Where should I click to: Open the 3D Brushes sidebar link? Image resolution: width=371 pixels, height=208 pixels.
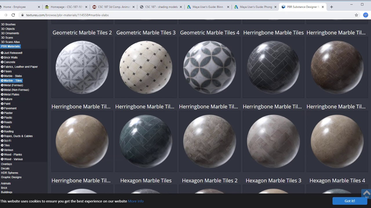point(8,25)
